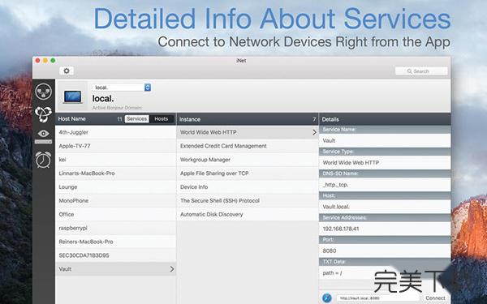The height and width of the screenshot is (304, 487).
Task: Select host Linnarts-MacBook-Pro
Action: (115, 173)
